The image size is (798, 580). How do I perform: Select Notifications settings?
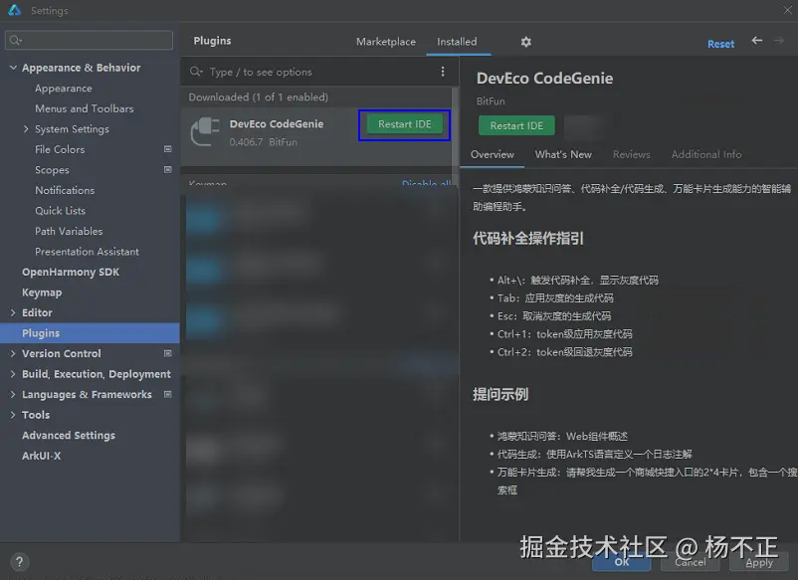pyautogui.click(x=65, y=190)
